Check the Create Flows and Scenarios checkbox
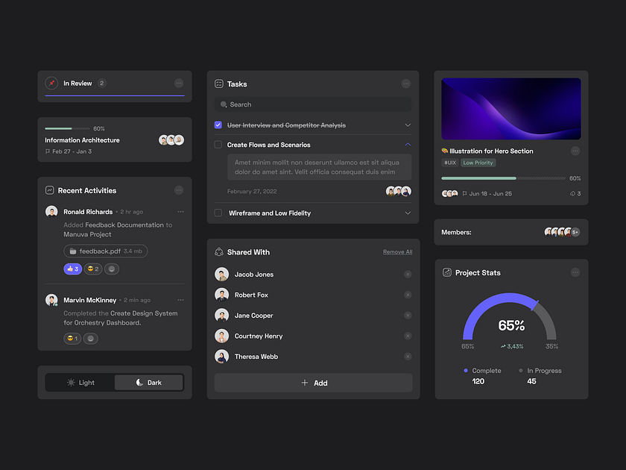Viewport: 626px width, 470px height. pos(218,144)
